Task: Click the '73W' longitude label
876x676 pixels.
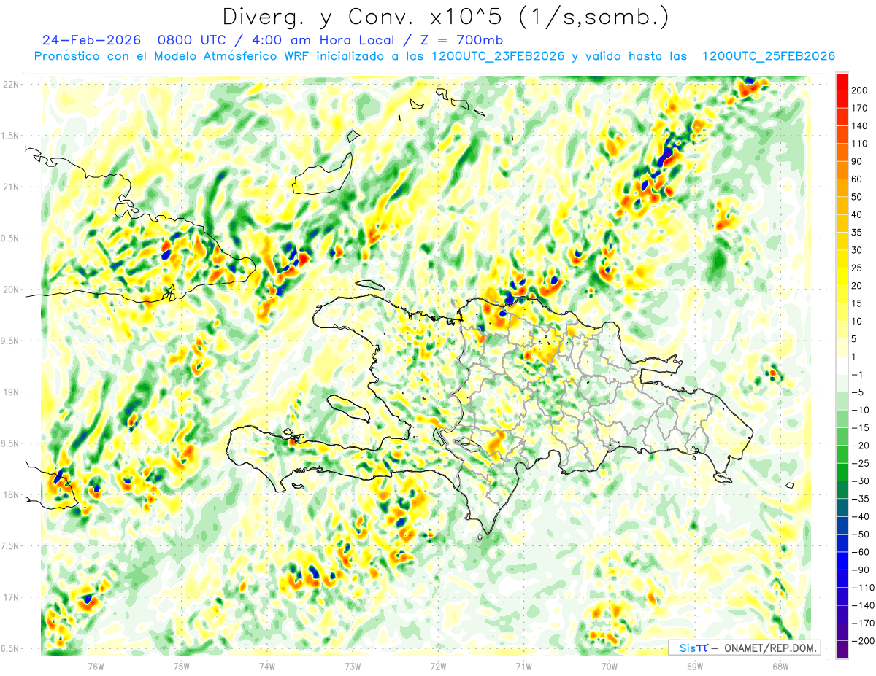Action: point(353,667)
